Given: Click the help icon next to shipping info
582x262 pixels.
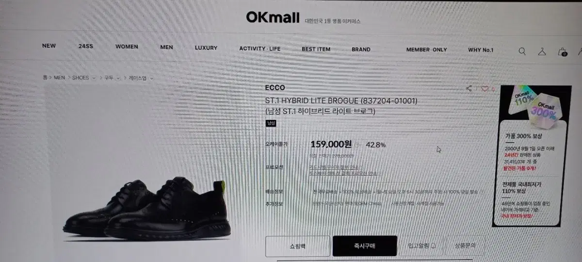Looking at the screenshot, I should [481, 192].
